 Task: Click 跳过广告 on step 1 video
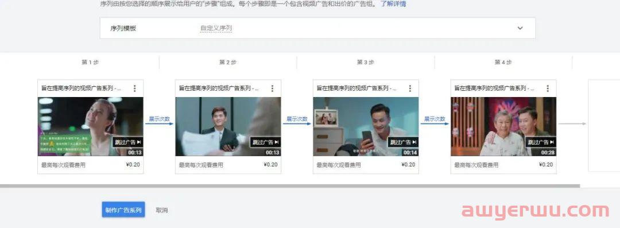click(x=127, y=142)
